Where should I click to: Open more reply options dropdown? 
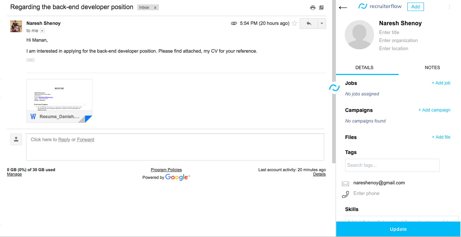[x=321, y=23]
